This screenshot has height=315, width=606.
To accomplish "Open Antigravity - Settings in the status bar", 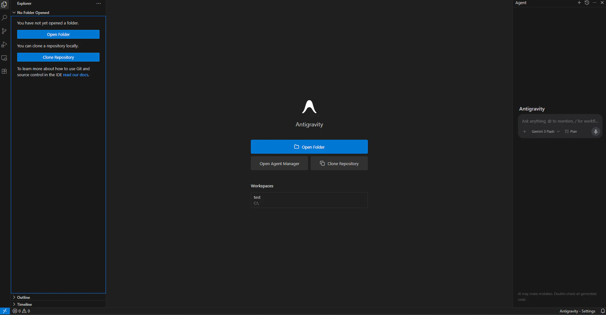I will coord(577,311).
